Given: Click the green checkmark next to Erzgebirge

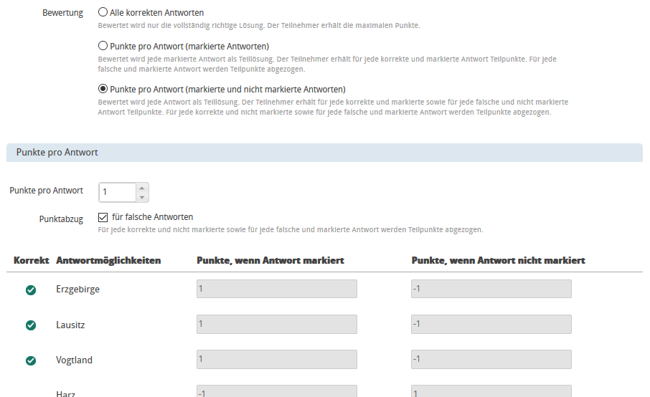Looking at the screenshot, I should [x=31, y=290].
